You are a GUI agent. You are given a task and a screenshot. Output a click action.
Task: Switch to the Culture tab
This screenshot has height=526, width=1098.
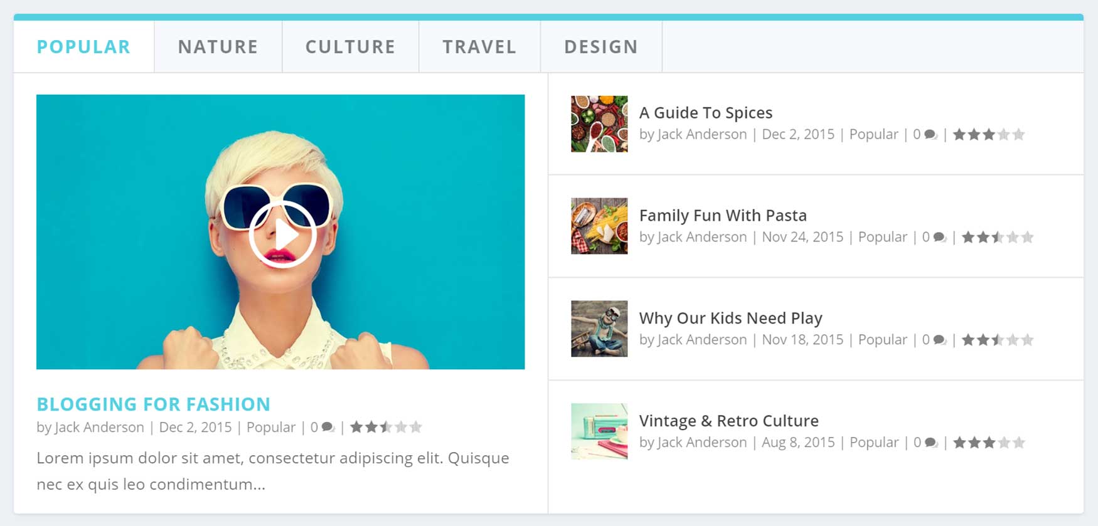[x=350, y=47]
